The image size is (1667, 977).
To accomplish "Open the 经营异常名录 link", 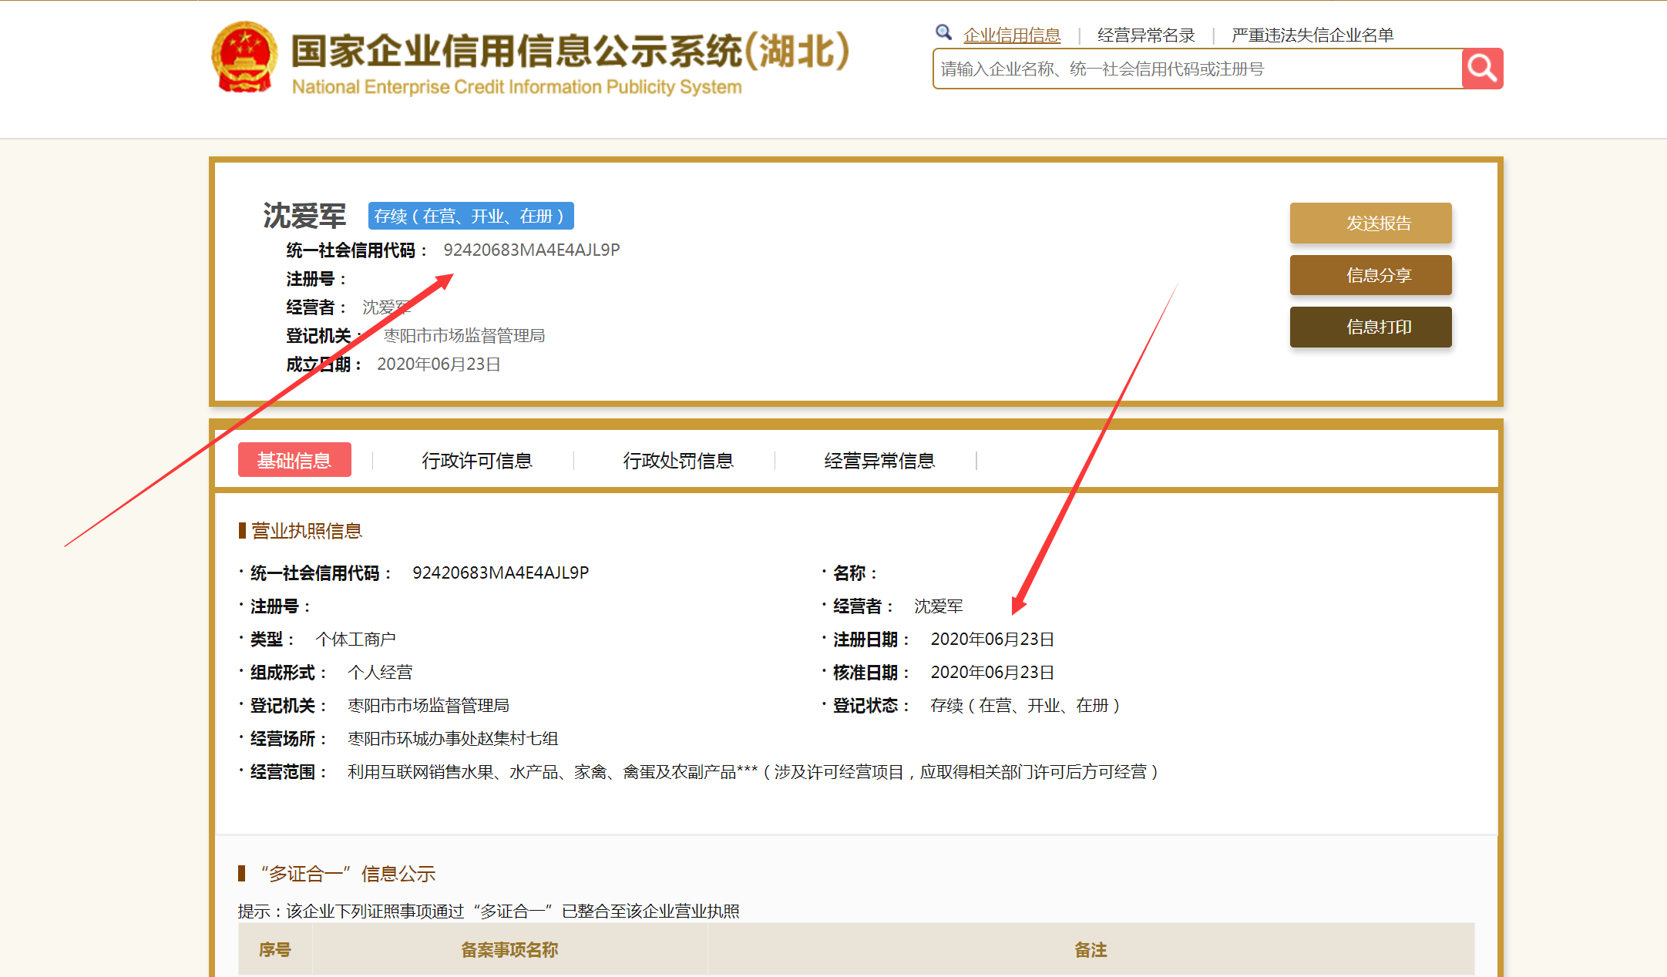I will point(1145,35).
